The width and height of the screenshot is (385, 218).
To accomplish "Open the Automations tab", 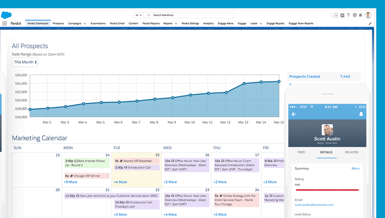I will 98,23.
